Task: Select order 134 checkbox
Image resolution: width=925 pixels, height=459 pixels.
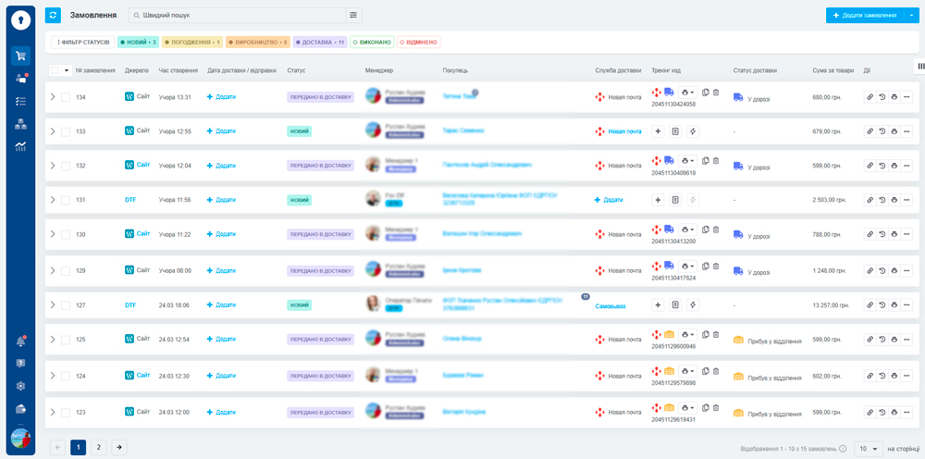Action: 66,97
